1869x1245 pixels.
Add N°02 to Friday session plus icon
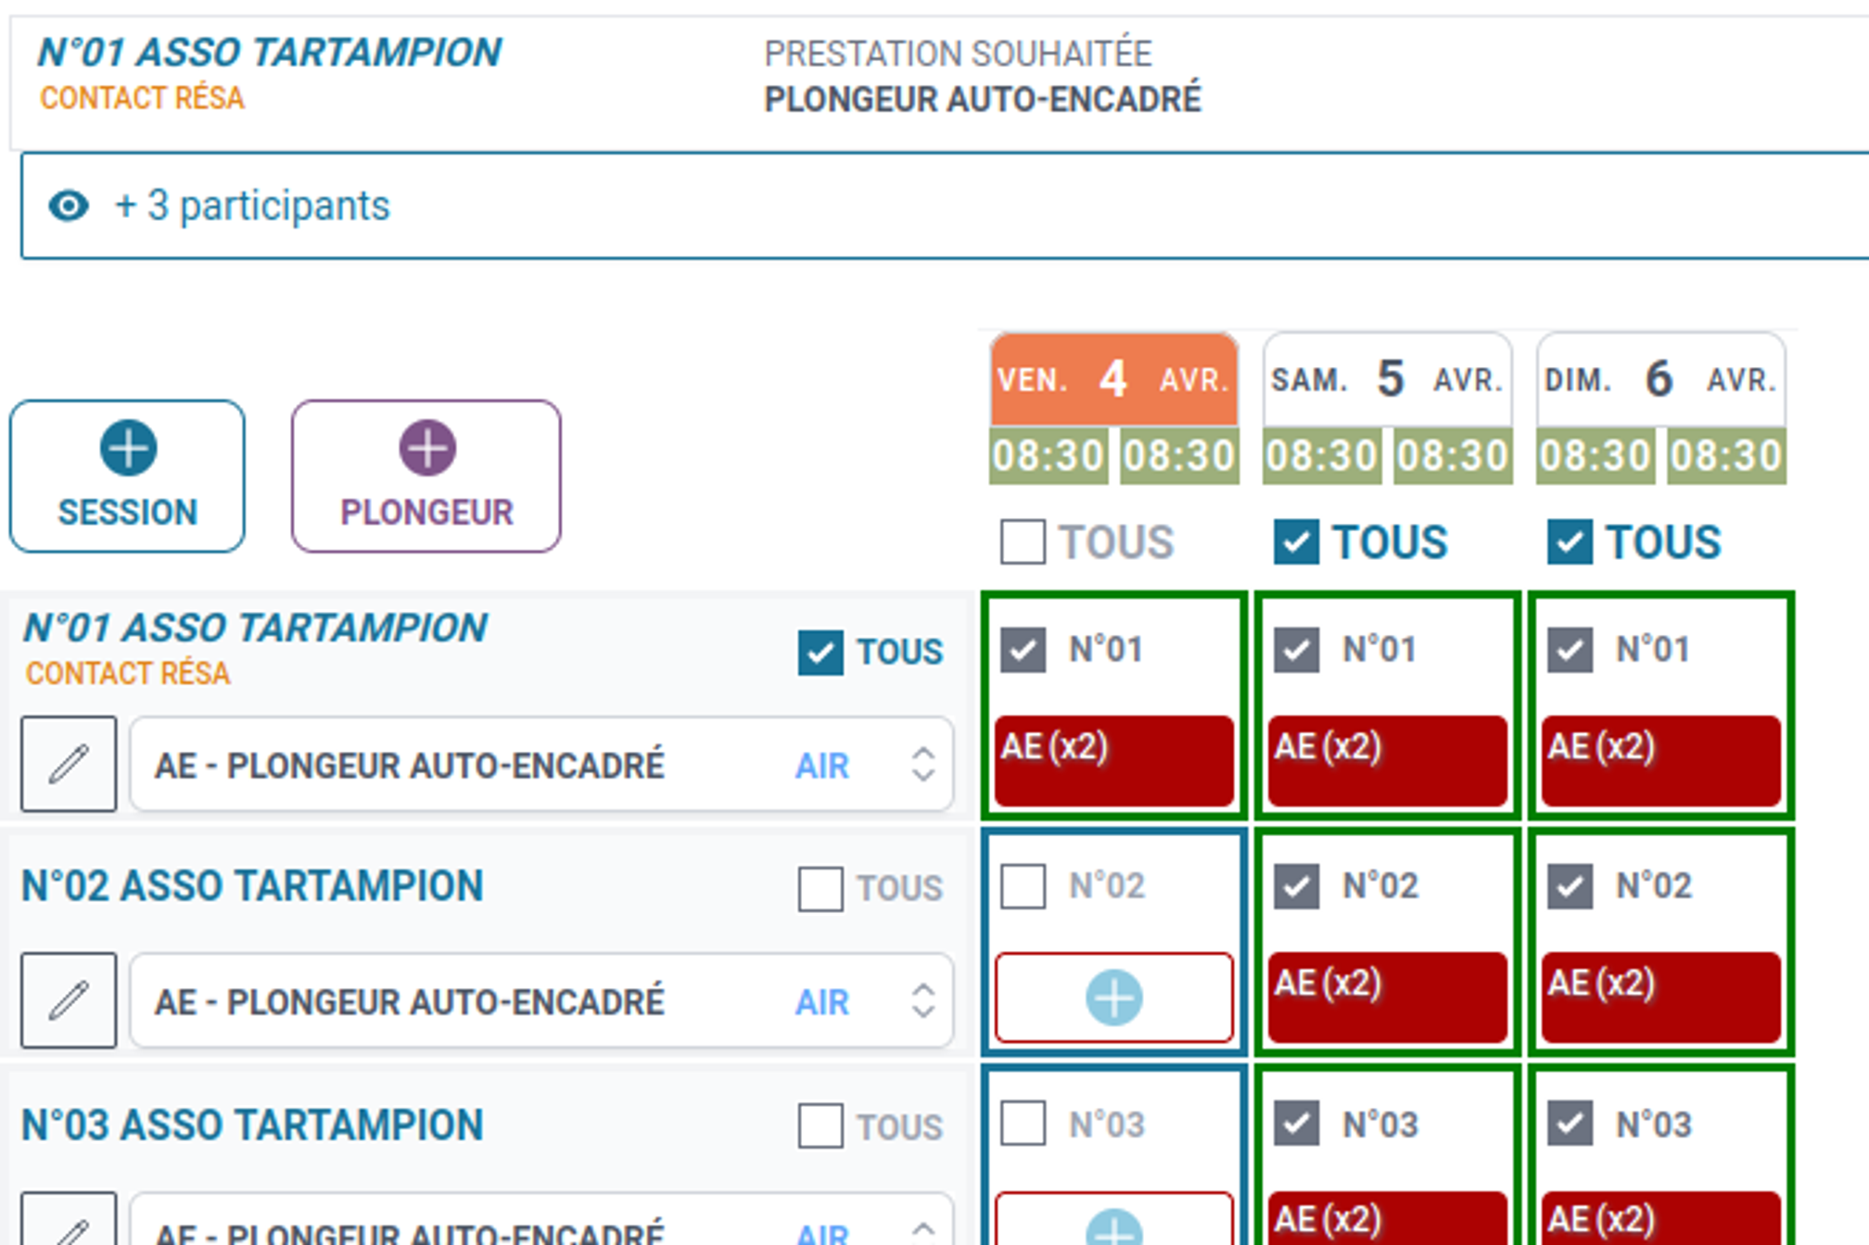click(1113, 997)
